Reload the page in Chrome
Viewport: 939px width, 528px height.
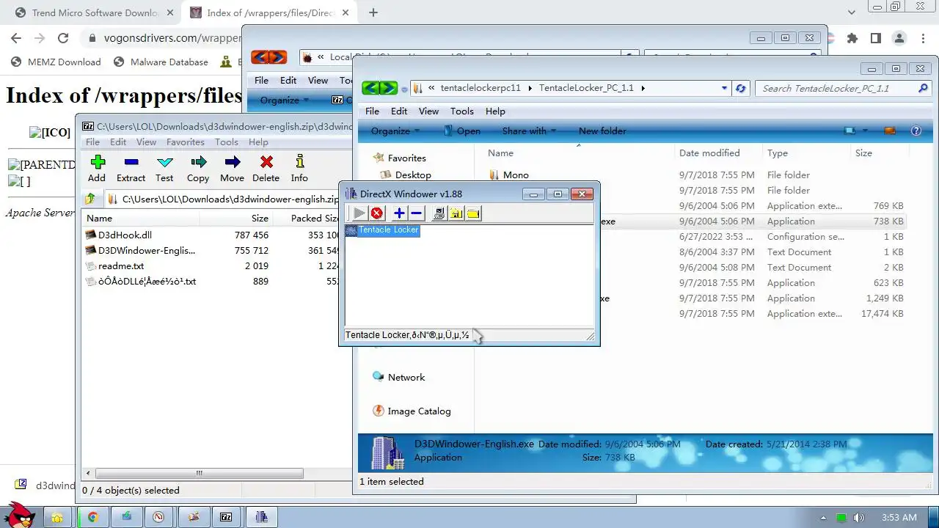[x=63, y=38]
